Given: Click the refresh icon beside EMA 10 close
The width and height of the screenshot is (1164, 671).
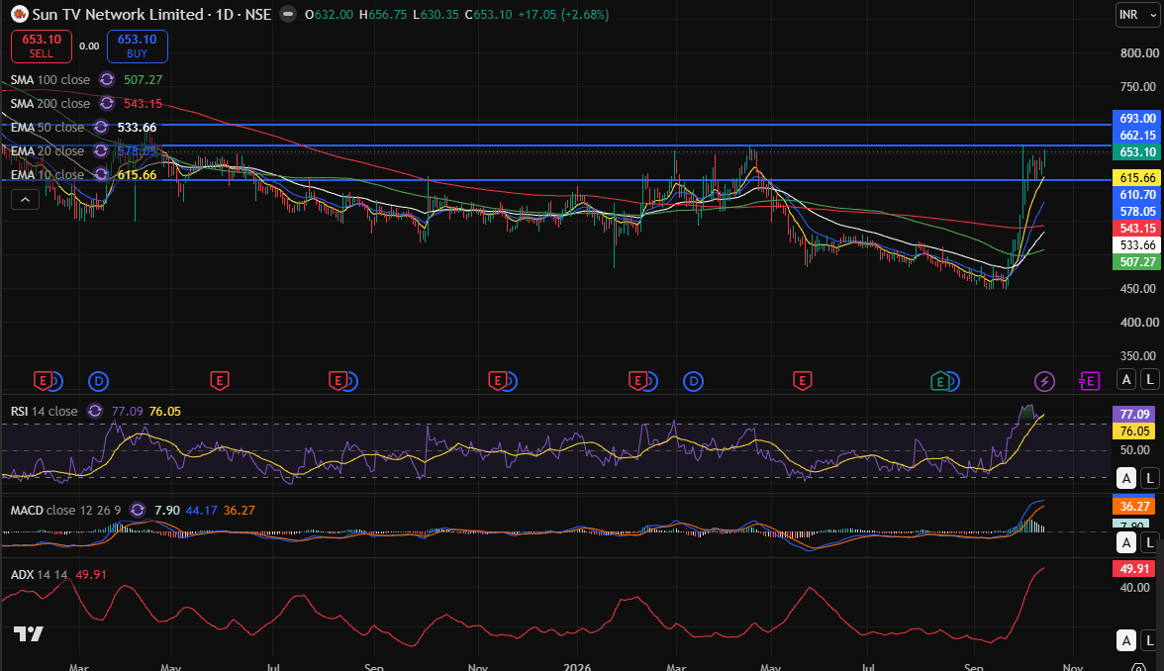Looking at the screenshot, I should click(101, 174).
